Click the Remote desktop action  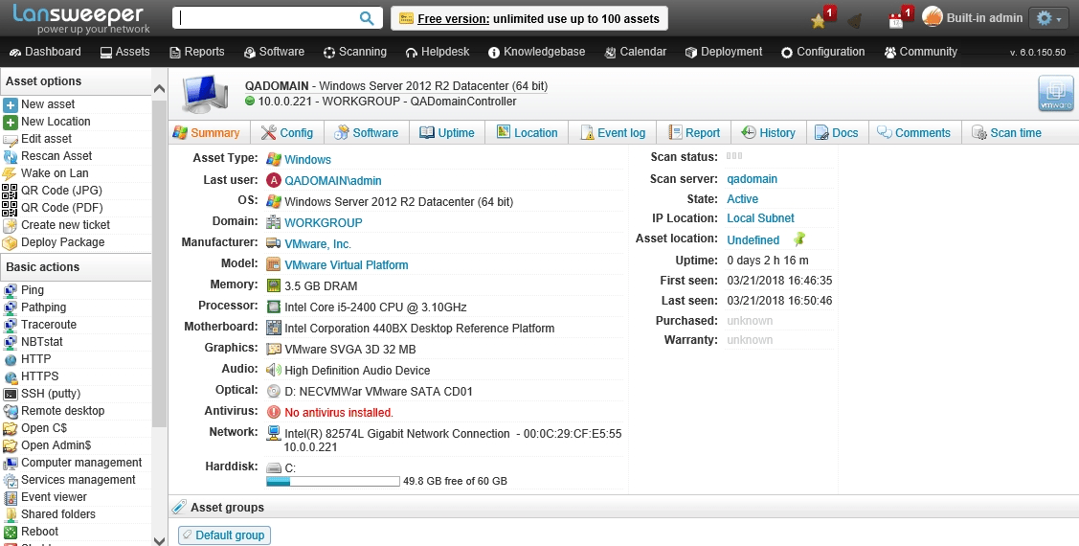63,411
